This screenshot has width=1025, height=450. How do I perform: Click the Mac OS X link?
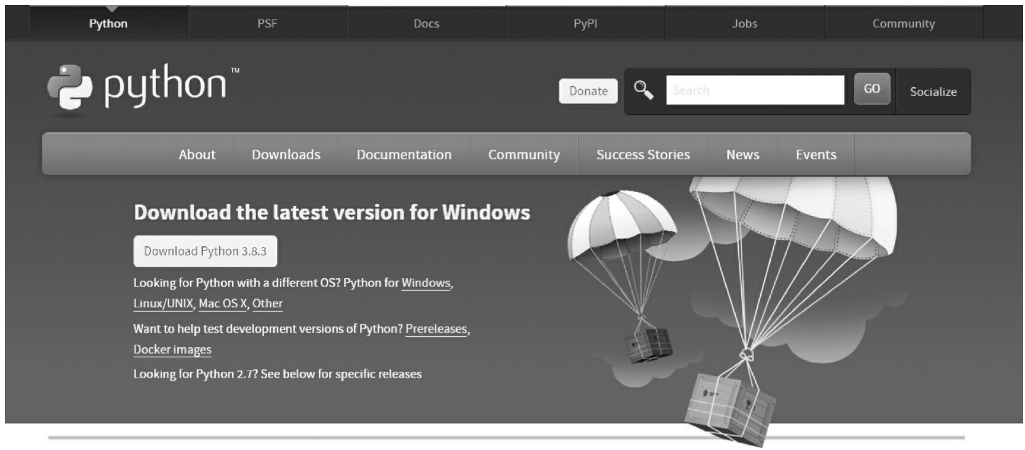click(222, 303)
